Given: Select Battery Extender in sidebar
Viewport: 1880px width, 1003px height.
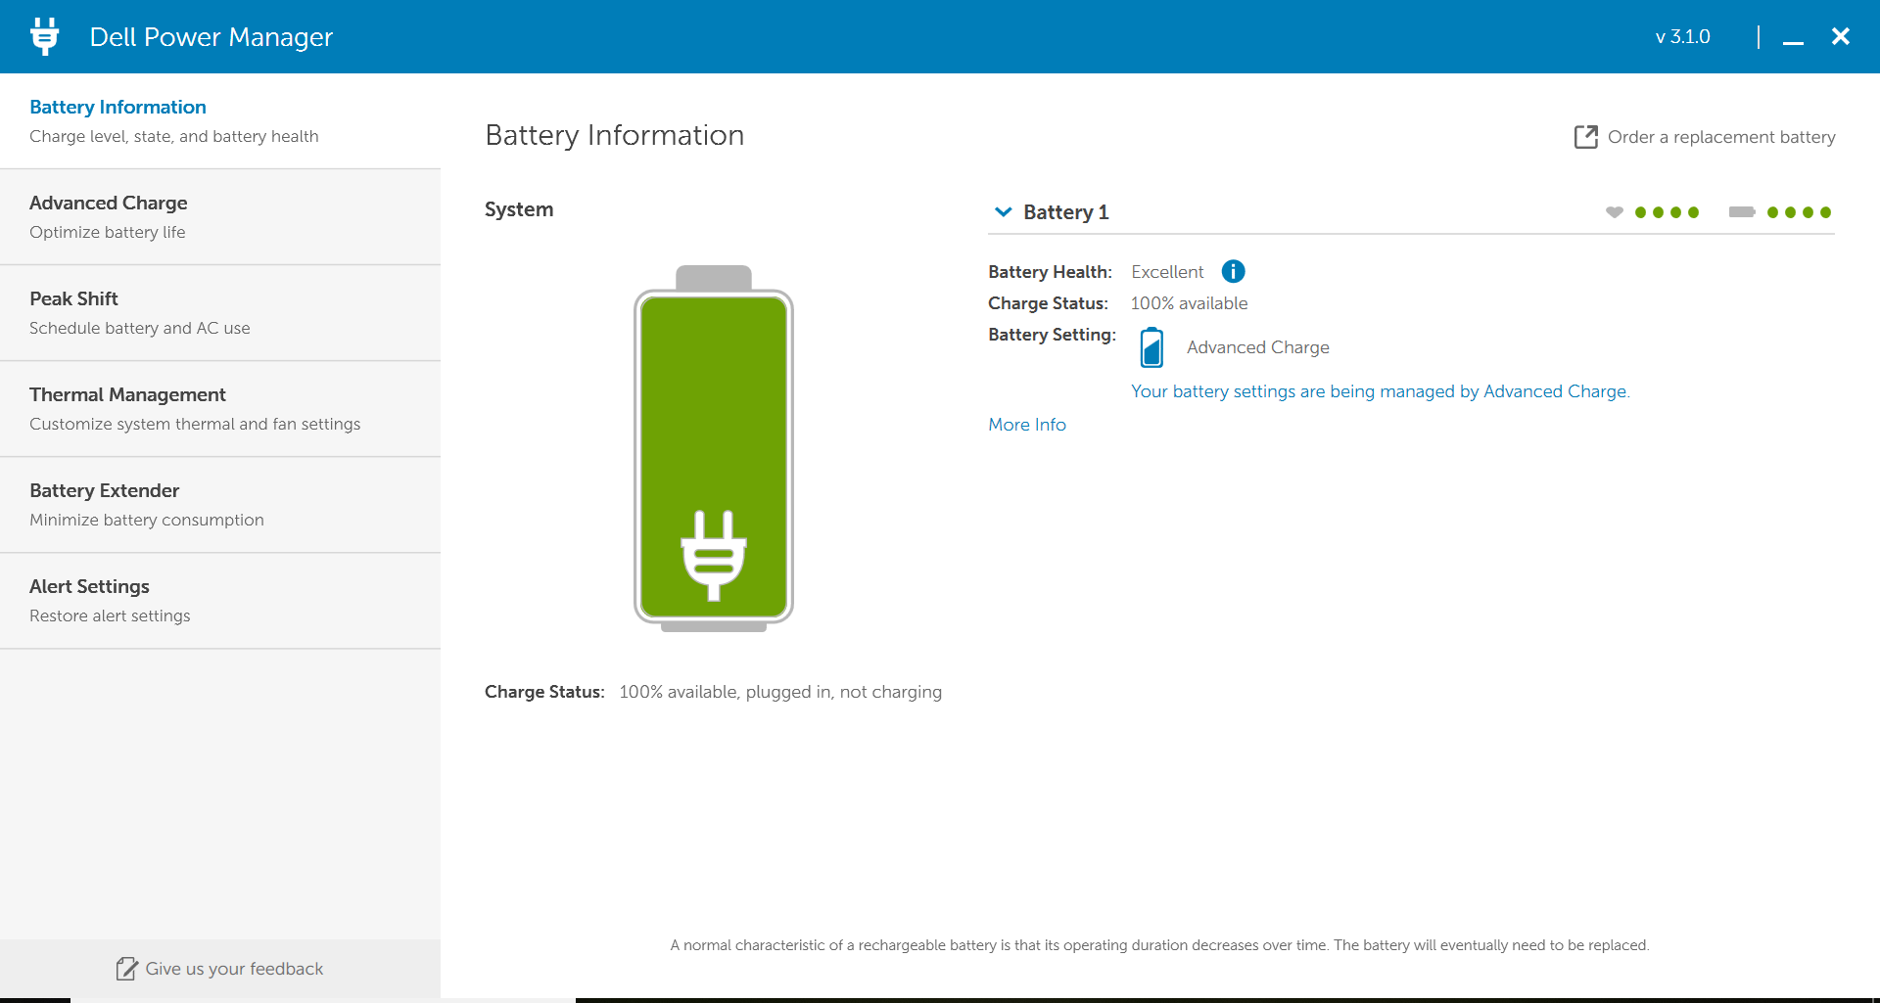Looking at the screenshot, I should pos(220,505).
